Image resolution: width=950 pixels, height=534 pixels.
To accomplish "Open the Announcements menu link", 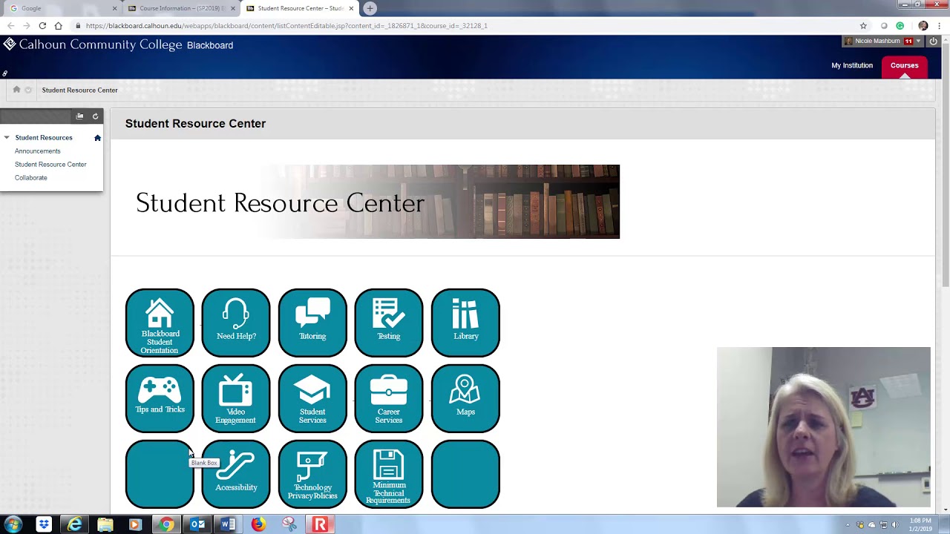I will 38,151.
